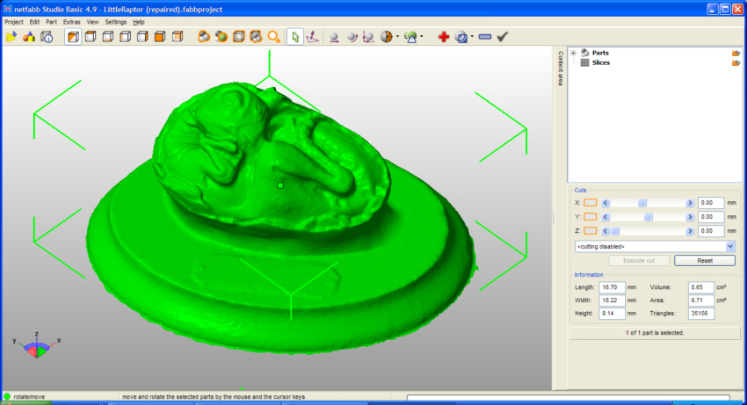Click the black checkmark icon in toolbar
747x405 pixels.
(503, 37)
